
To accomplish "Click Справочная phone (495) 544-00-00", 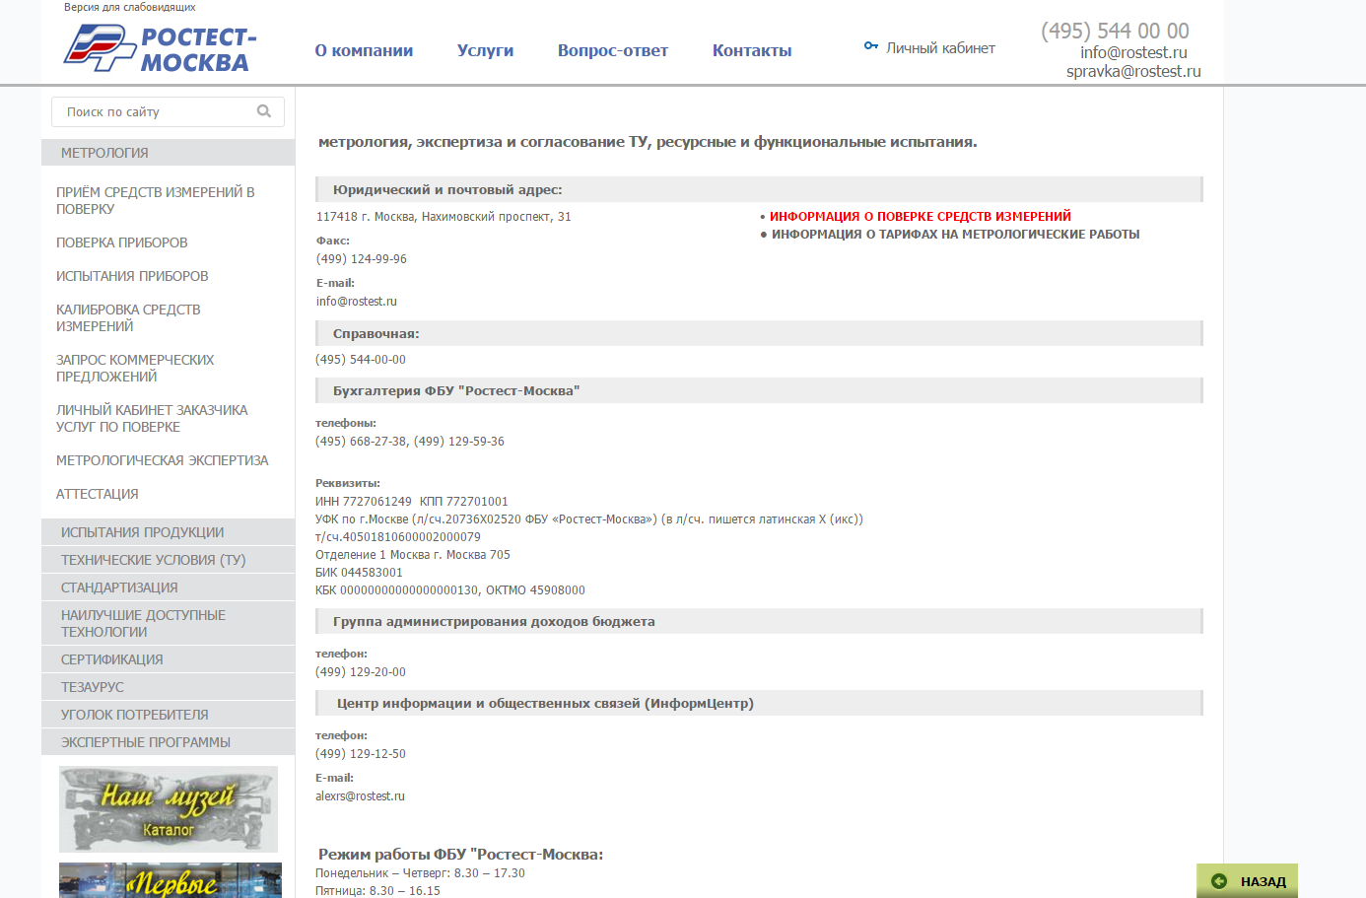I will coord(361,360).
